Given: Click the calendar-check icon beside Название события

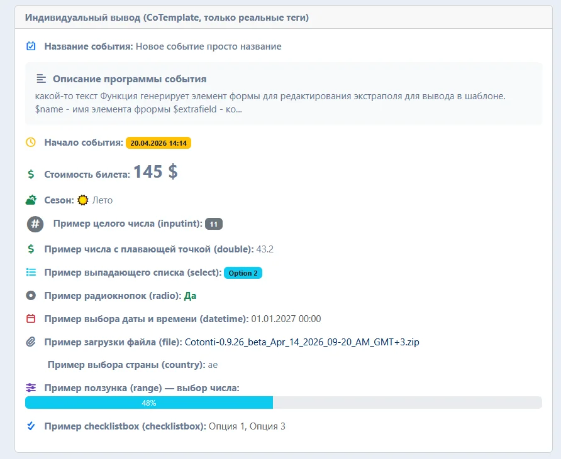Looking at the screenshot, I should [x=31, y=46].
